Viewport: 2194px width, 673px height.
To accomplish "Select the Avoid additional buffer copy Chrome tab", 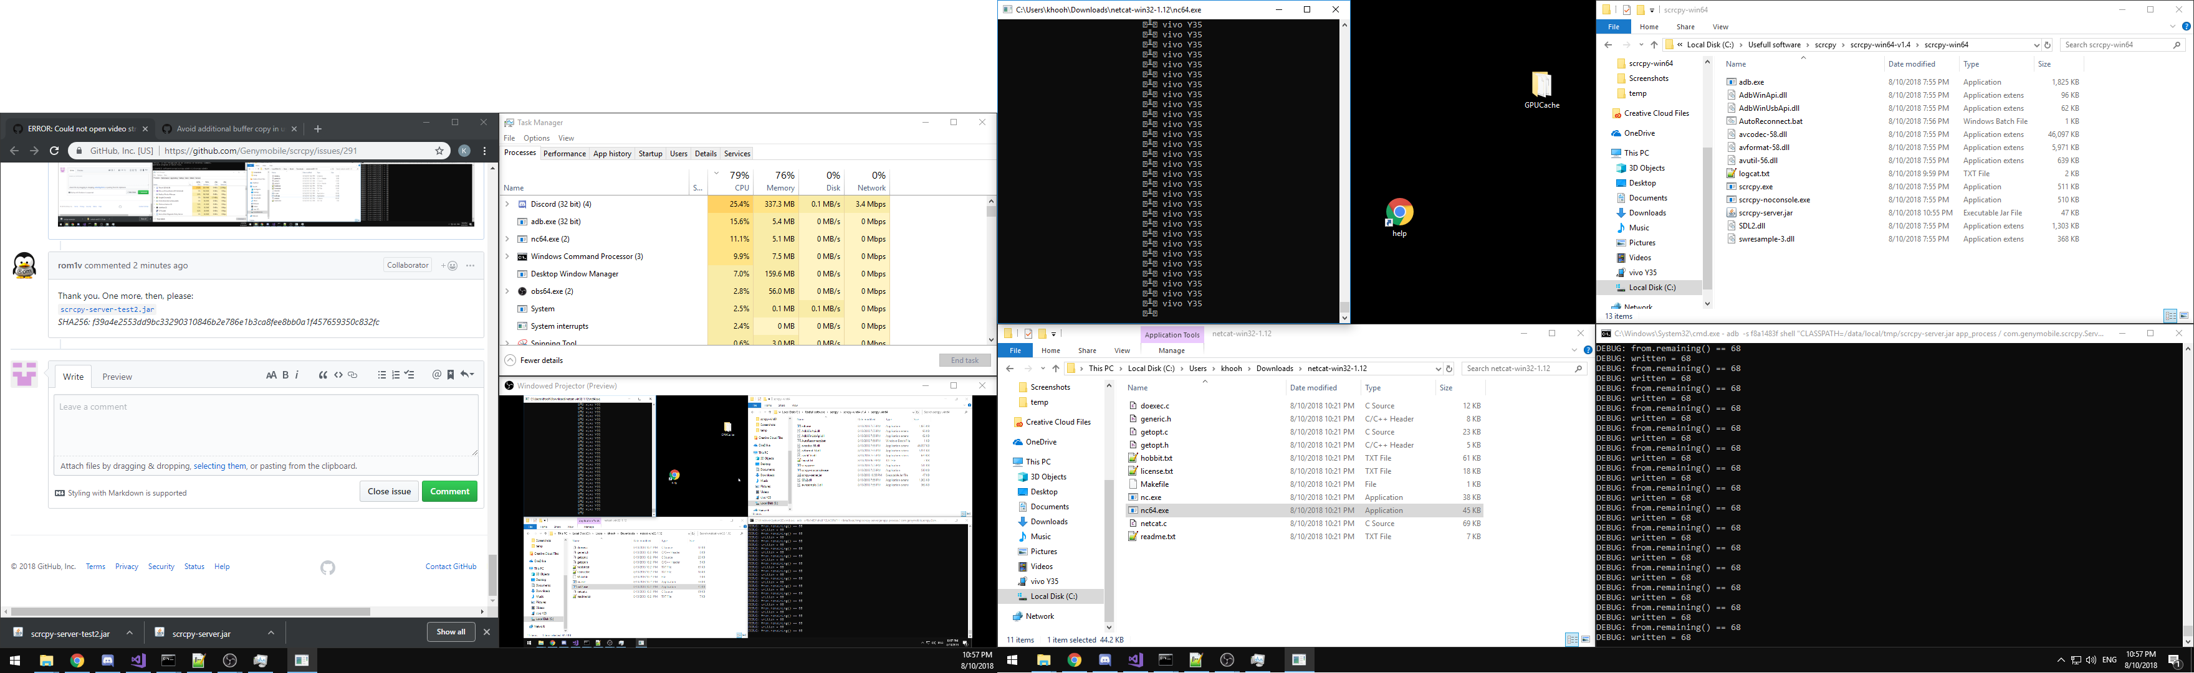I will pyautogui.click(x=228, y=129).
